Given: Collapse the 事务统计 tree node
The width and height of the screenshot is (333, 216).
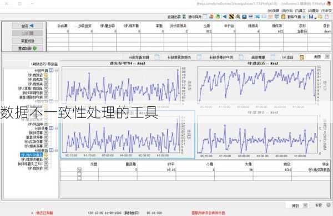Looking at the screenshot, I should pos(56,128).
